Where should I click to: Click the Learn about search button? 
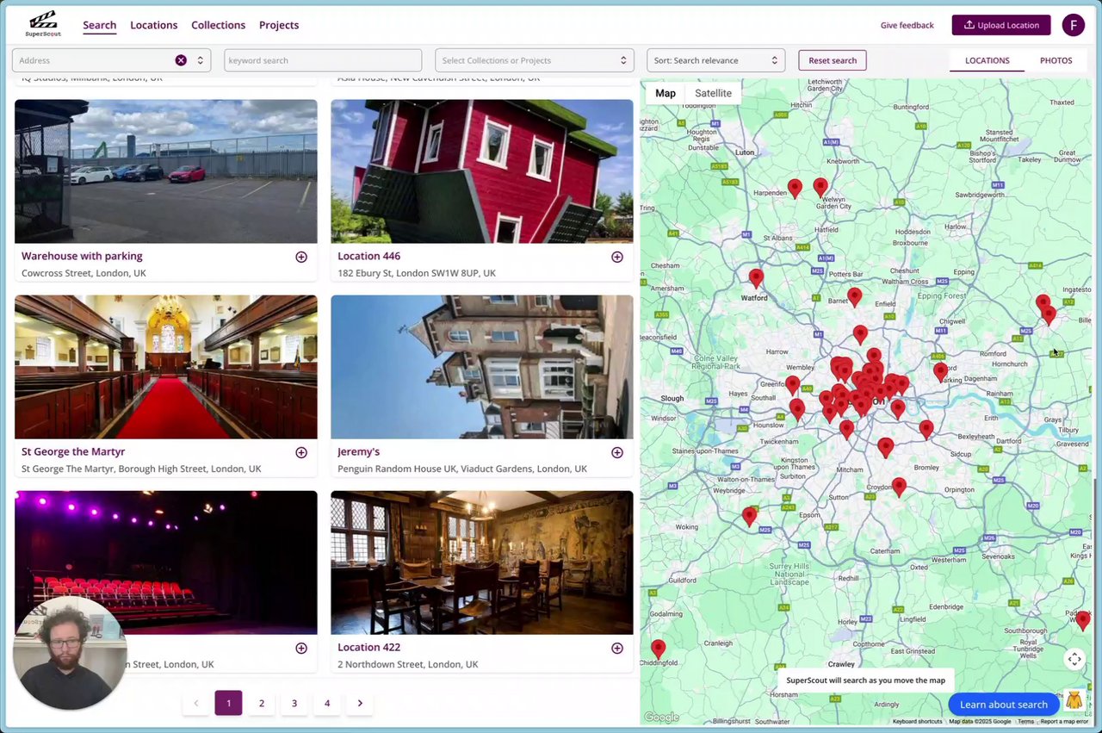coord(1004,705)
